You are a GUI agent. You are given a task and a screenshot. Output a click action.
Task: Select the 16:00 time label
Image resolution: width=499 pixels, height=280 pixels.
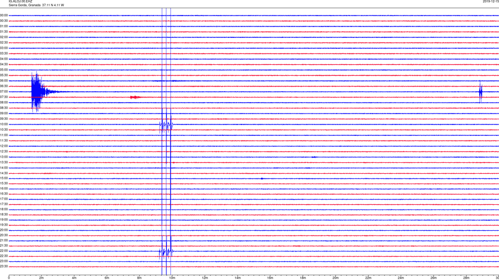click(x=4, y=188)
